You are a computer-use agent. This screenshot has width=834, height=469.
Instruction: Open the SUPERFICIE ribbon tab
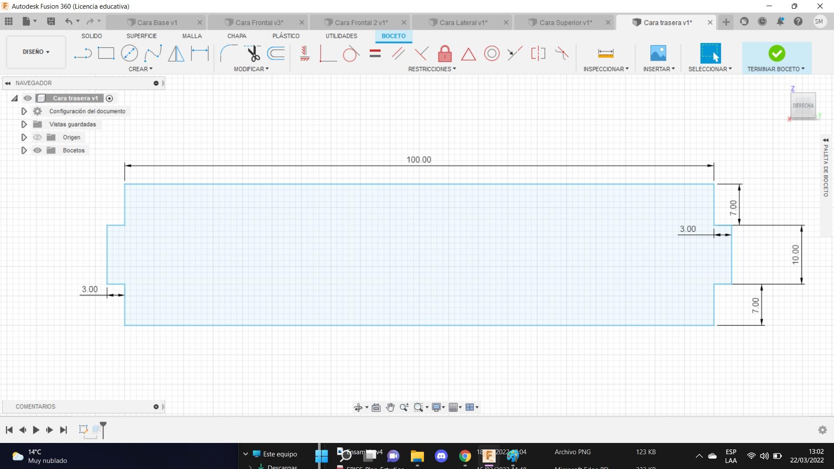click(141, 36)
